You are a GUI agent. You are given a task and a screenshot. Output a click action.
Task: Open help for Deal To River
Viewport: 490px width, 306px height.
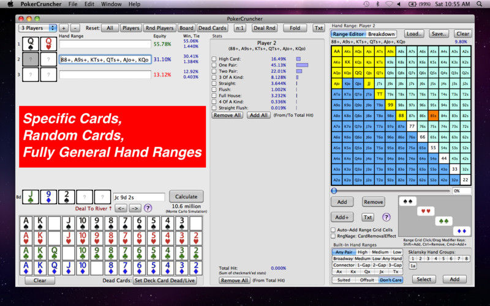click(x=148, y=208)
